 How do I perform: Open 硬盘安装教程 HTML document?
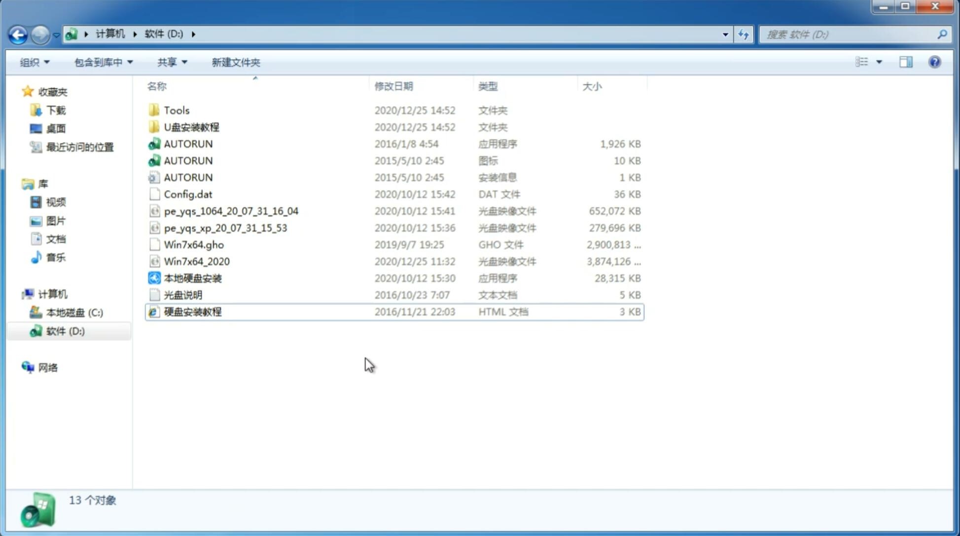[x=192, y=311]
